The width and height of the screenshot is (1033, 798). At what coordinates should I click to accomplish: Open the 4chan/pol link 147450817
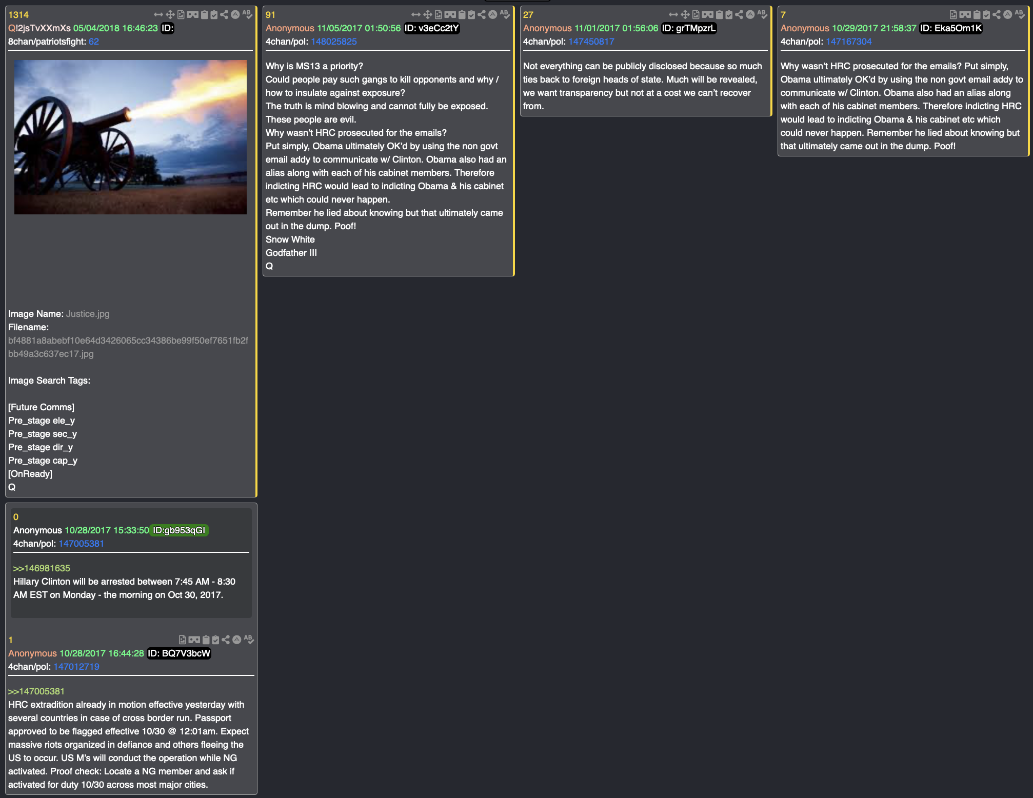click(591, 42)
